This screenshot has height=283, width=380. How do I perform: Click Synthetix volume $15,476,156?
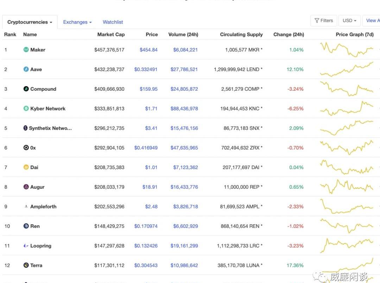tap(184, 128)
